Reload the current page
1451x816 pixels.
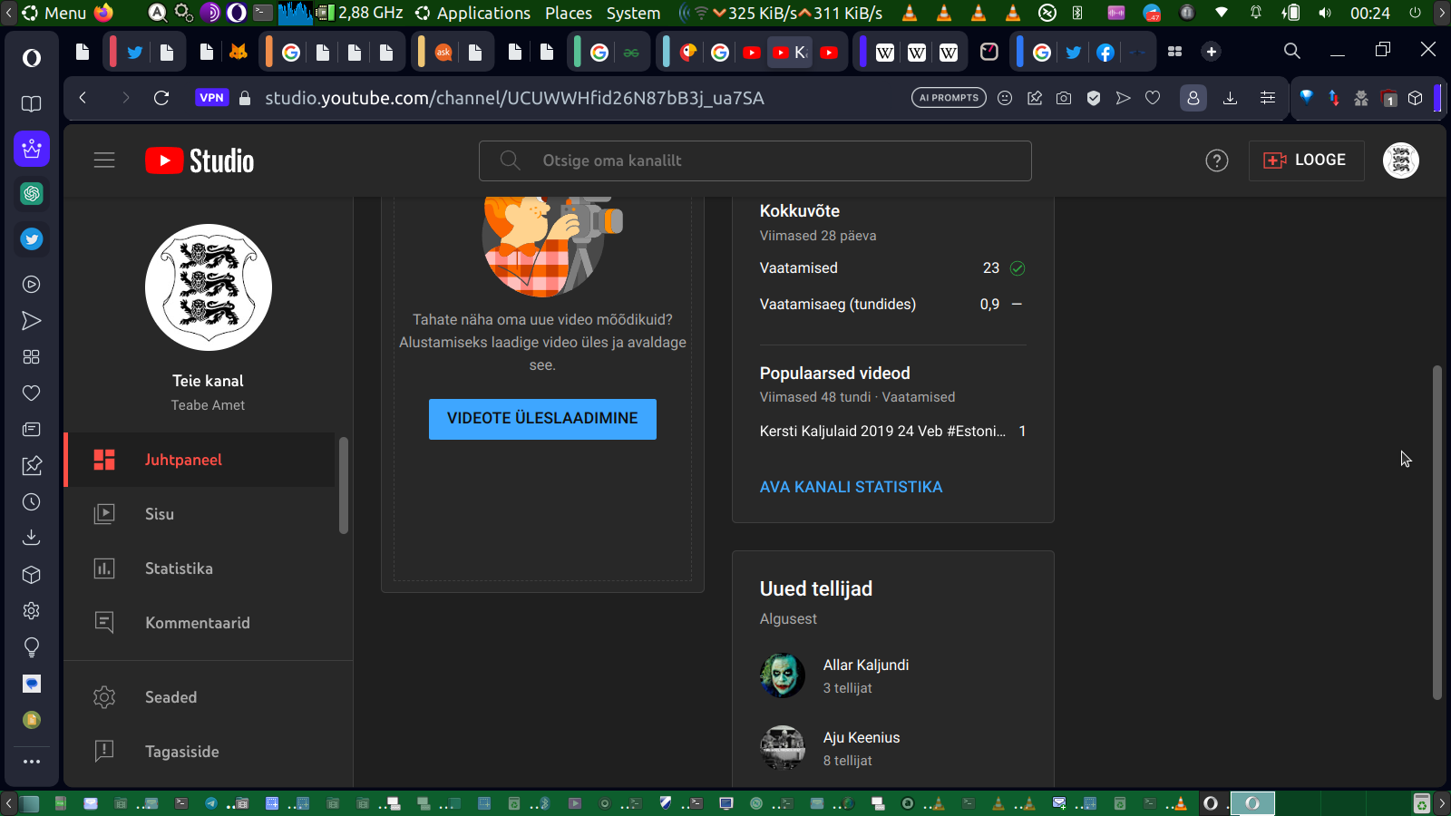pos(161,98)
